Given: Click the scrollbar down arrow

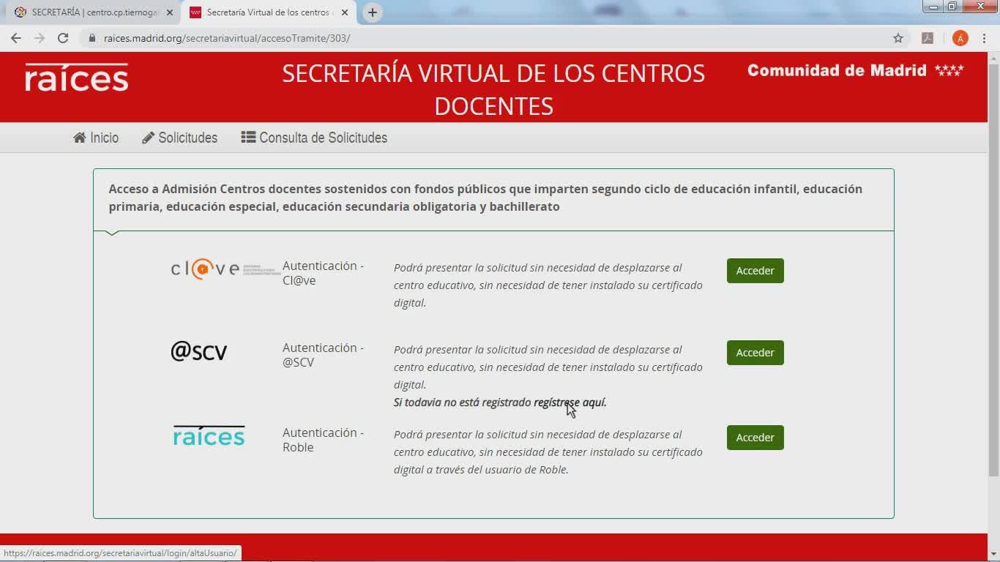Looking at the screenshot, I should pyautogui.click(x=993, y=555).
